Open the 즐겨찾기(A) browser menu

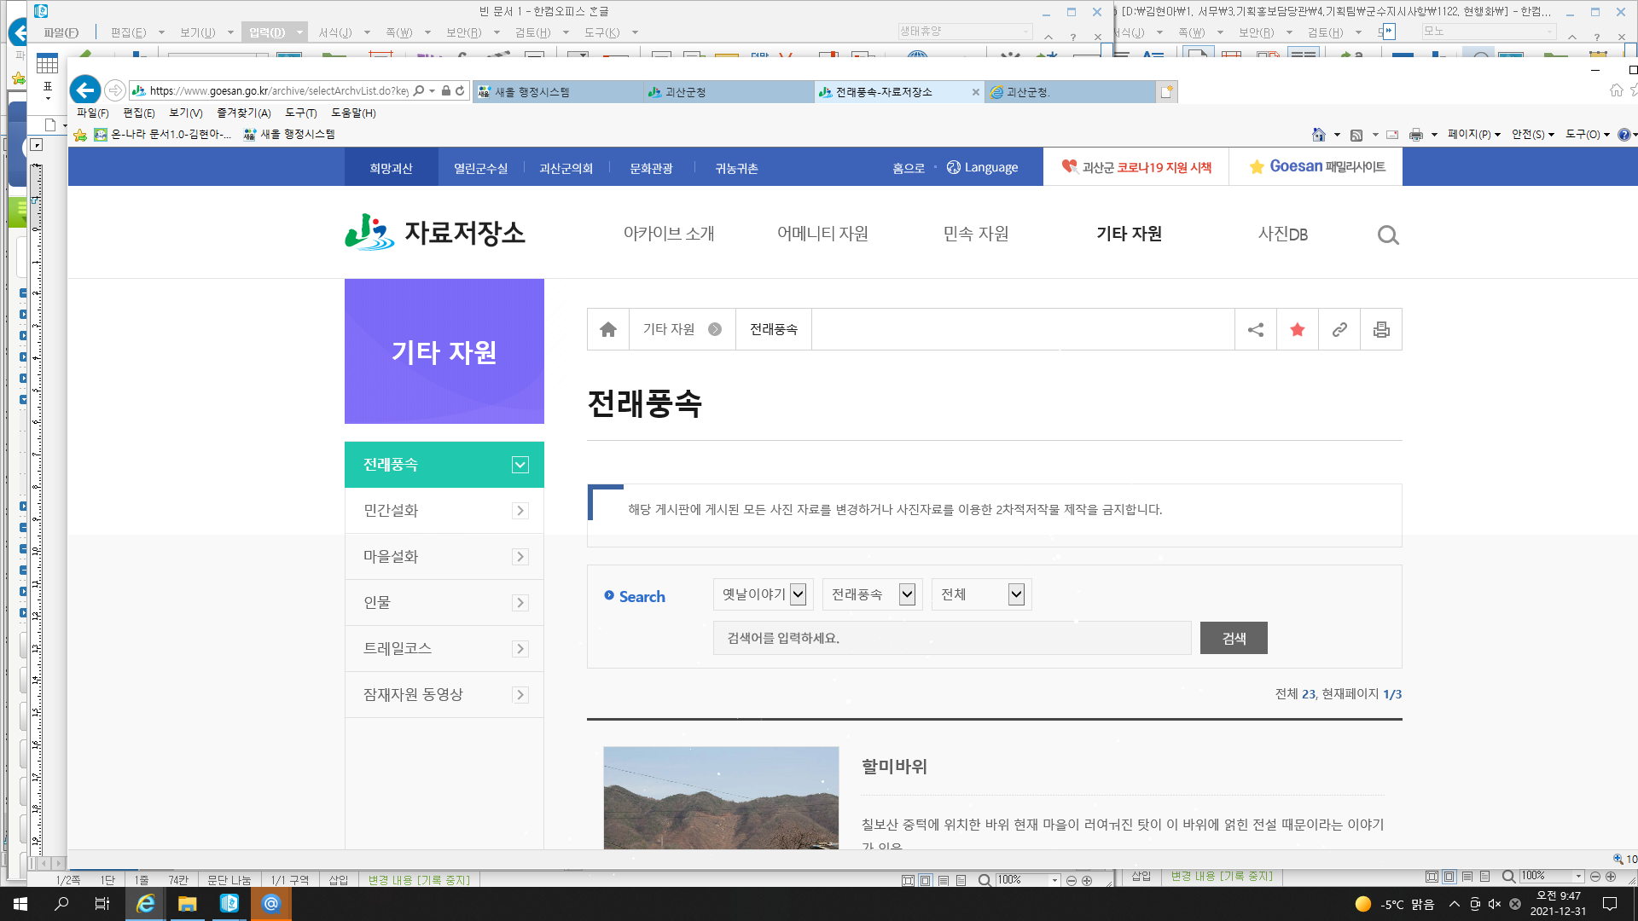click(243, 113)
